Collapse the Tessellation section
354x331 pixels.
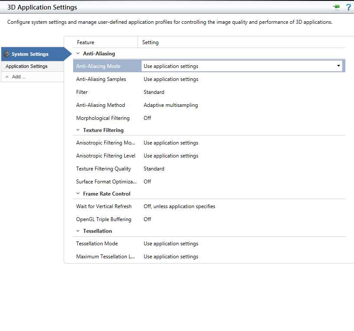tap(78, 231)
